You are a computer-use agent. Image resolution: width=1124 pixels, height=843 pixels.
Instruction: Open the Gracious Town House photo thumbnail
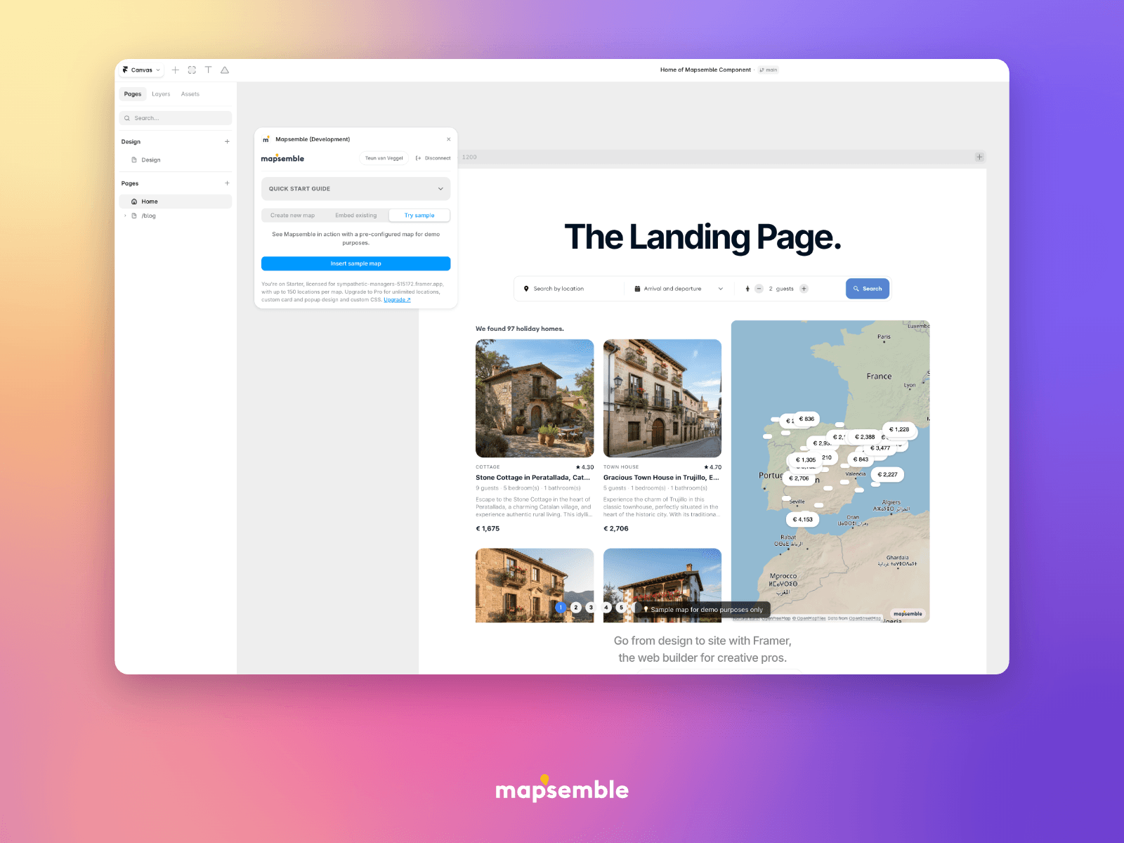pos(662,398)
